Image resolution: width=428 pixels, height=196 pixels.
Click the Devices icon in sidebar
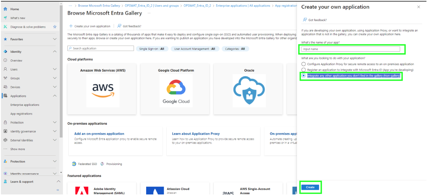tap(5, 87)
